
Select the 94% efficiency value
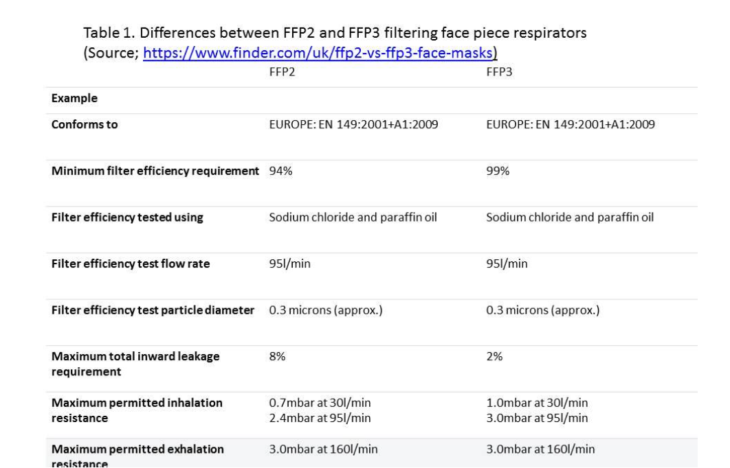click(x=280, y=171)
